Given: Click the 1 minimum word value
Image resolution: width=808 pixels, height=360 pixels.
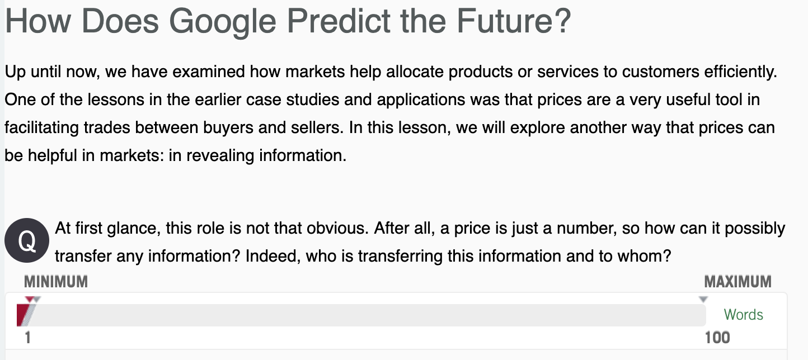Looking at the screenshot, I should (27, 337).
